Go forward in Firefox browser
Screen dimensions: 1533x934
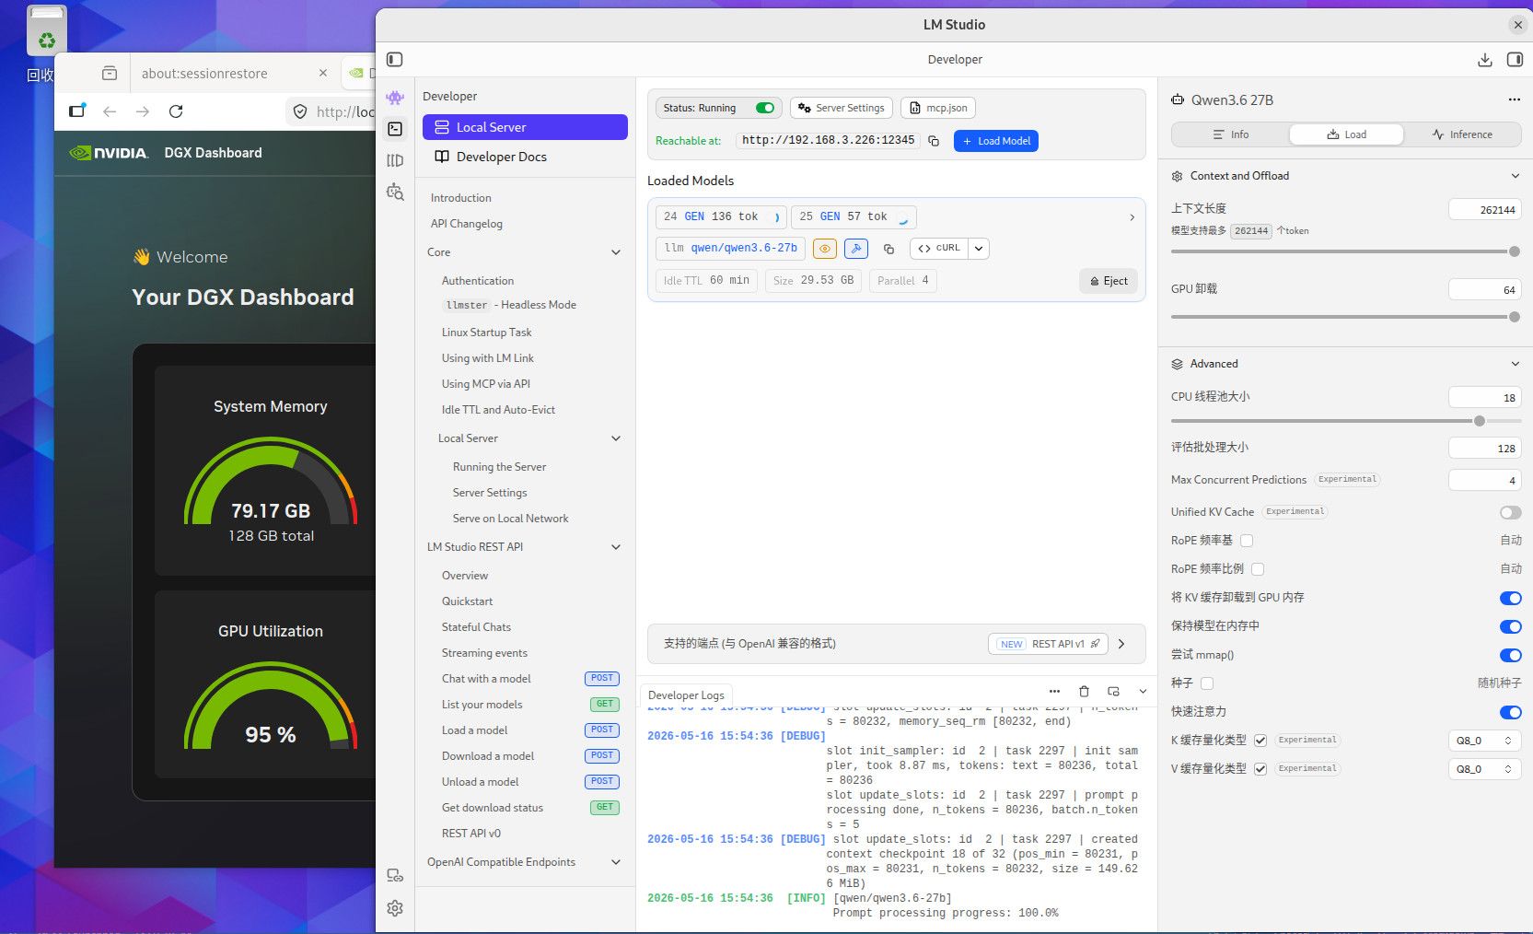coord(143,111)
